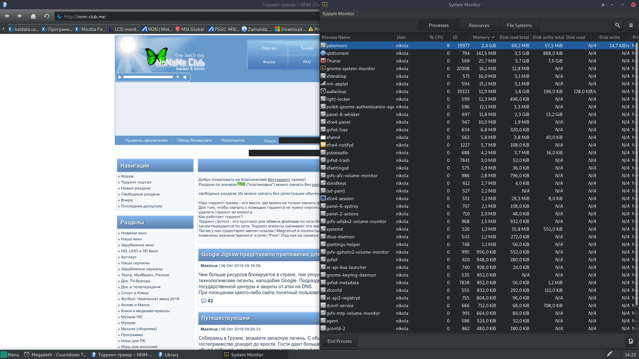The height and width of the screenshot is (359, 639).
Task: Switch to the File Systems tab
Action: pyautogui.click(x=519, y=25)
